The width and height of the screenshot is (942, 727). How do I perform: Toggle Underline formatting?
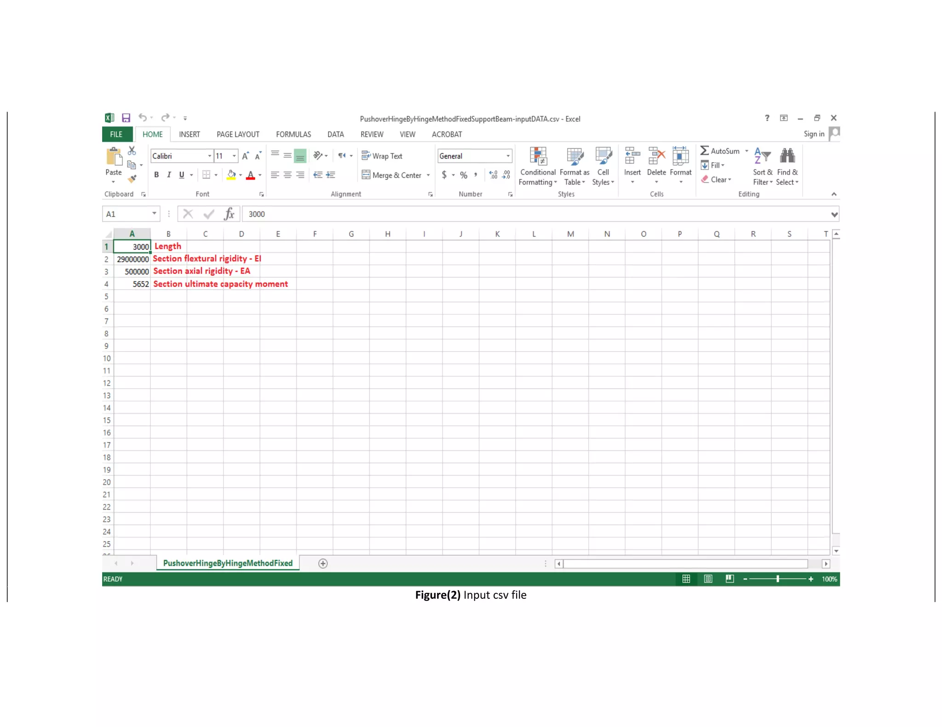[x=181, y=175]
